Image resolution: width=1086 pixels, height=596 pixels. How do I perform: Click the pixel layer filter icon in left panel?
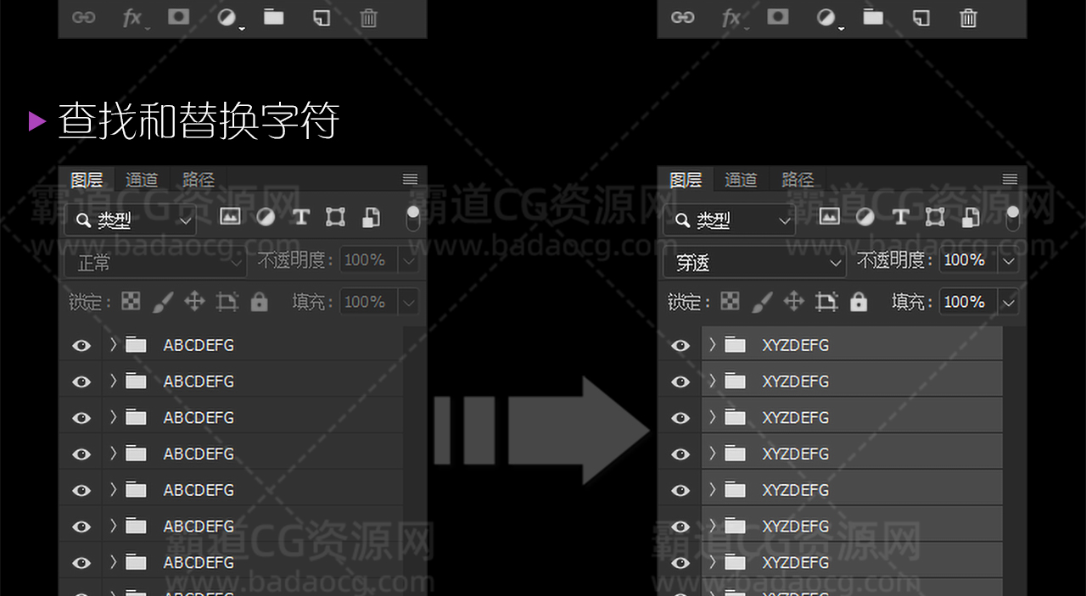pyautogui.click(x=230, y=217)
